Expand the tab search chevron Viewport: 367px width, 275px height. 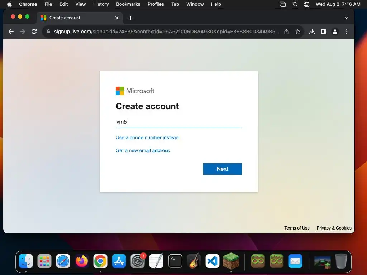pos(347,18)
